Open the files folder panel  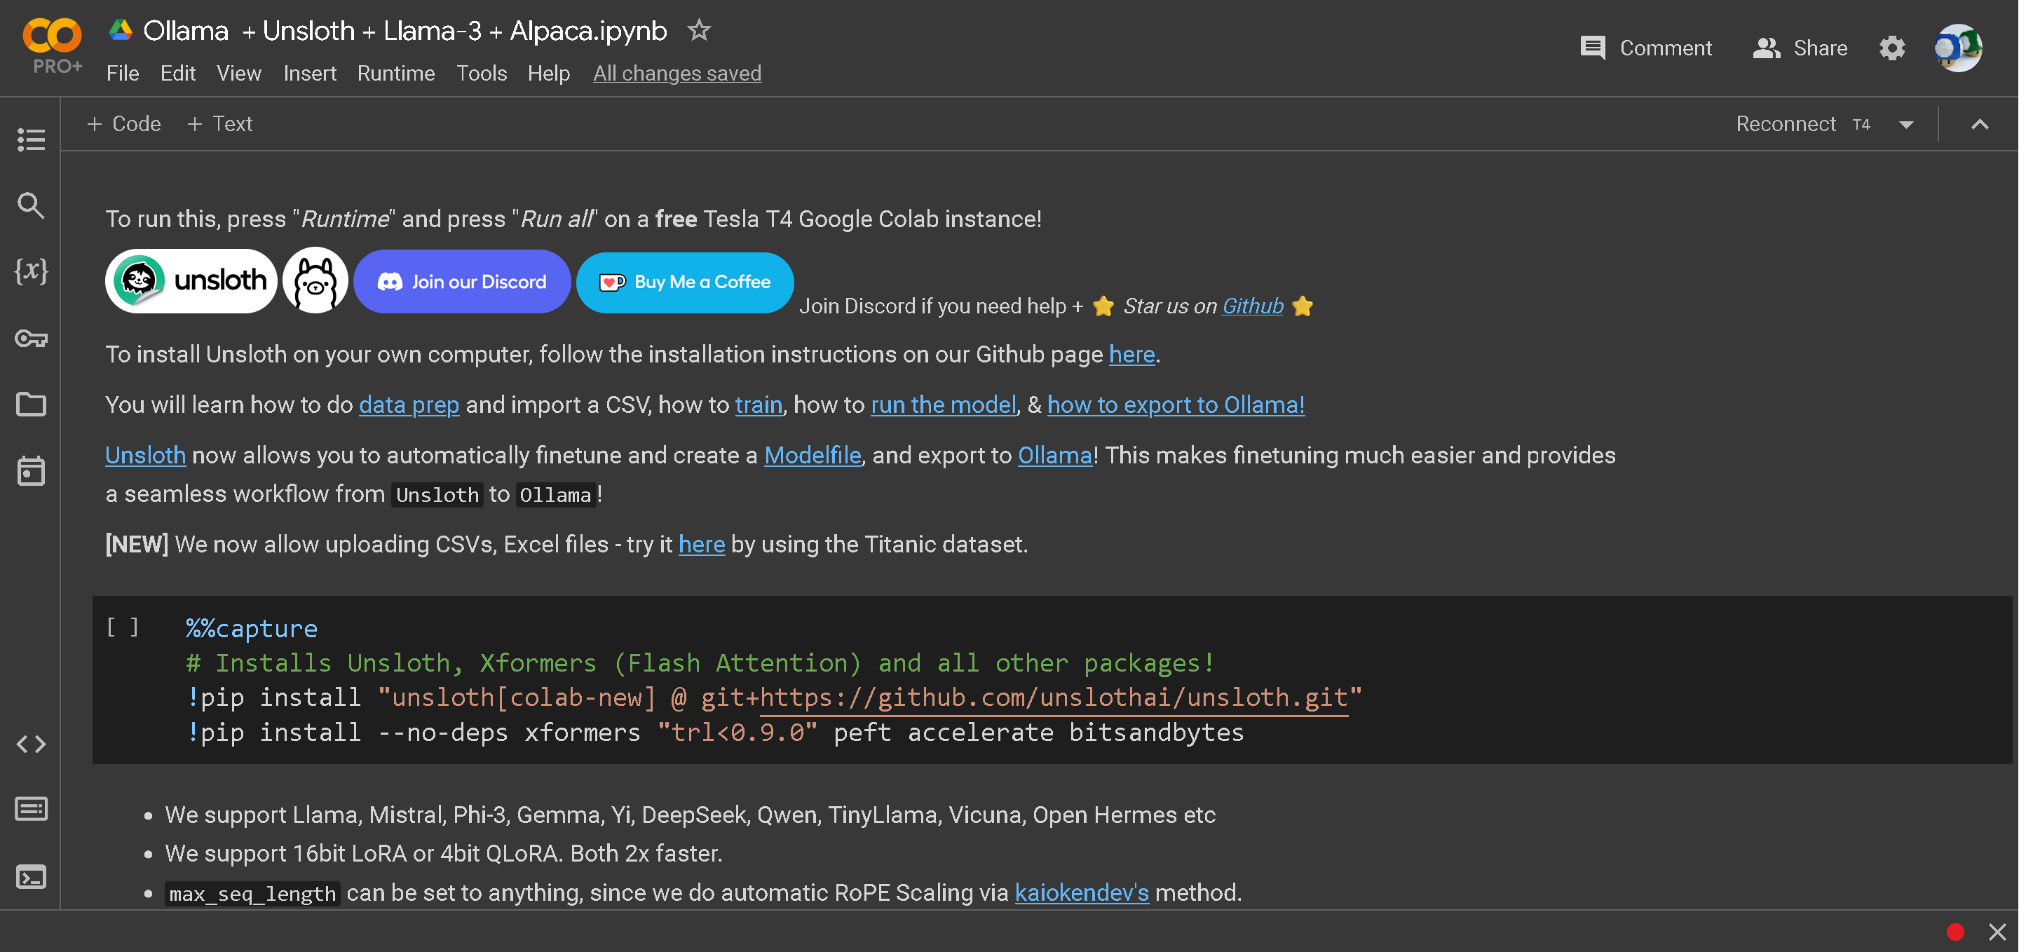click(31, 404)
